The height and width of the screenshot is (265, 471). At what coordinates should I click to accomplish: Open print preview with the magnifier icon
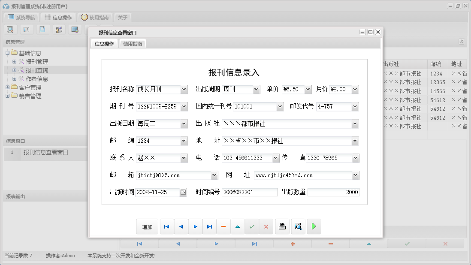[x=298, y=226]
